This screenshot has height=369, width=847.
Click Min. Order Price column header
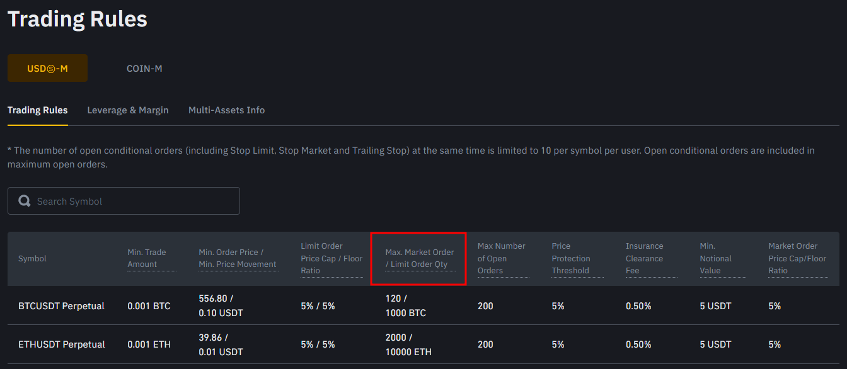coord(238,258)
